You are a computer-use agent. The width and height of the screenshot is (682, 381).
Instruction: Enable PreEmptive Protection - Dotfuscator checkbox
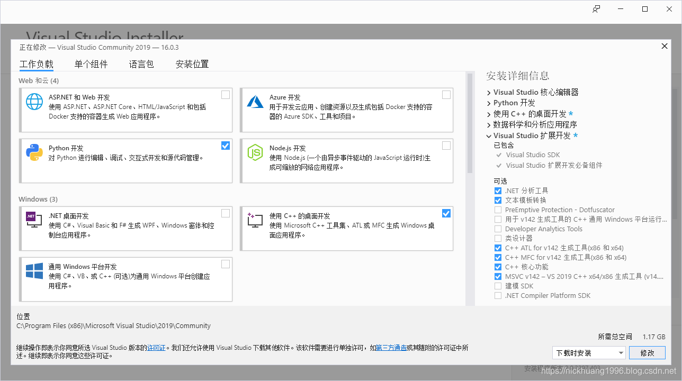tap(498, 210)
